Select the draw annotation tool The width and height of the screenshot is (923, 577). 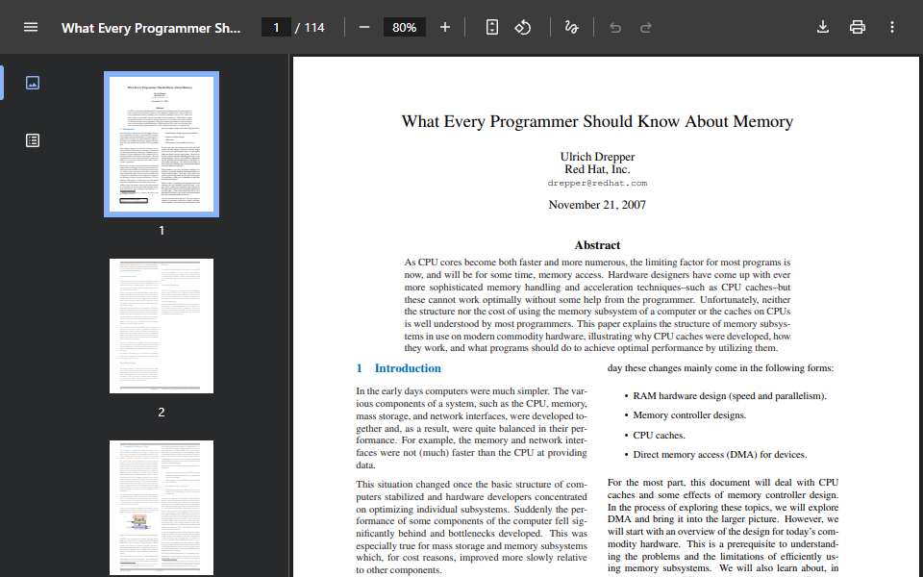[571, 27]
